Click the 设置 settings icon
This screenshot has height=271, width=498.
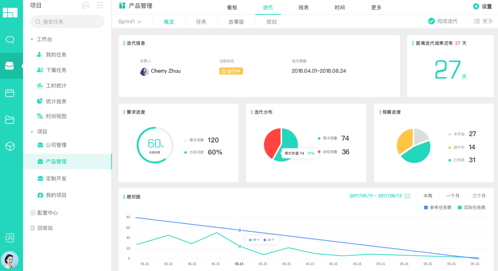coord(476,6)
